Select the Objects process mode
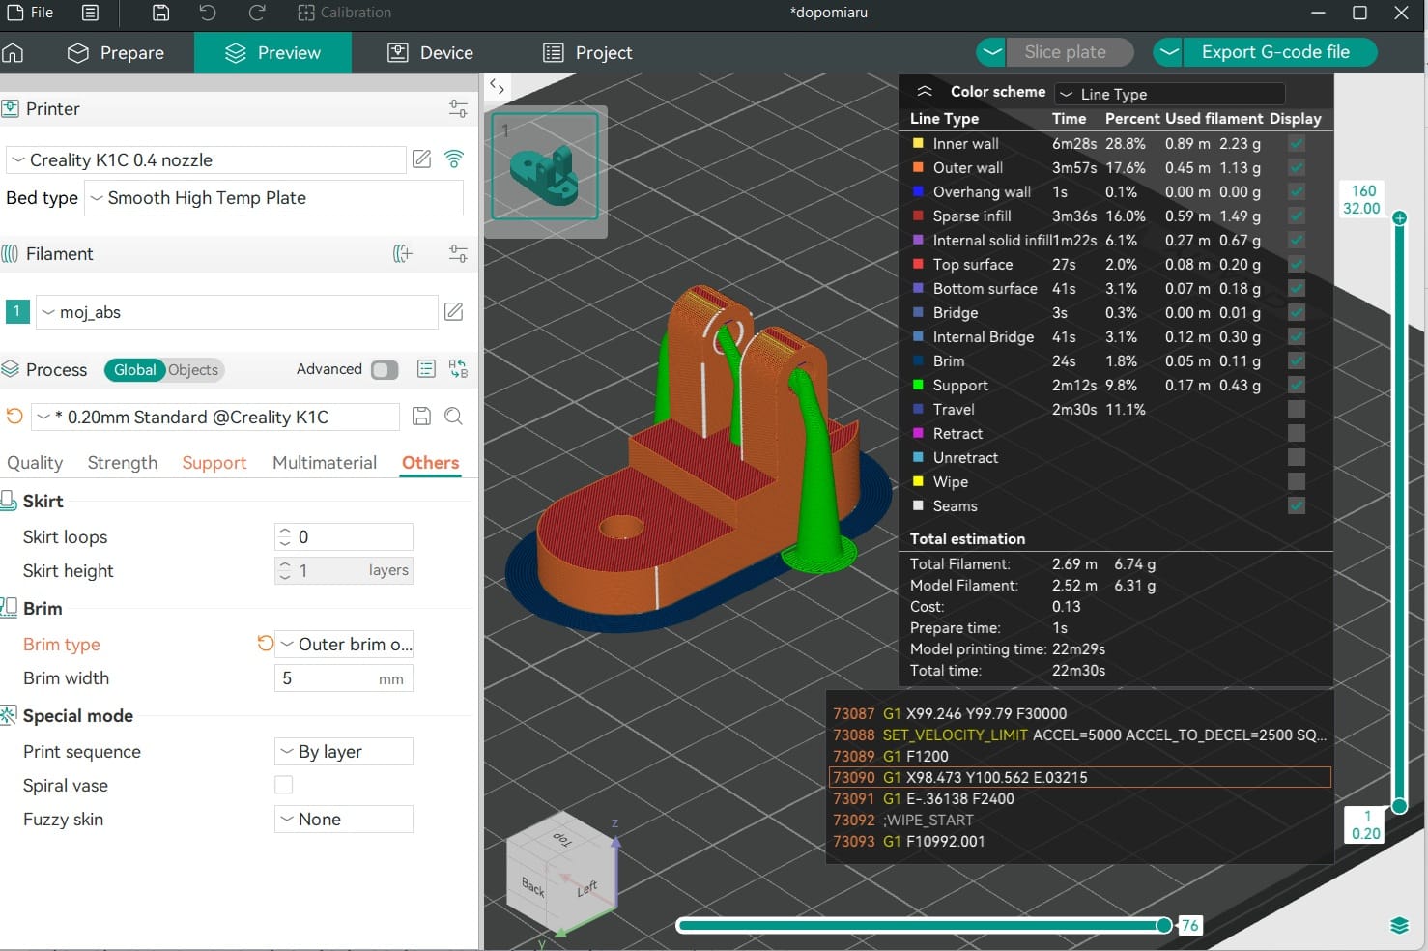The image size is (1428, 951). click(193, 370)
